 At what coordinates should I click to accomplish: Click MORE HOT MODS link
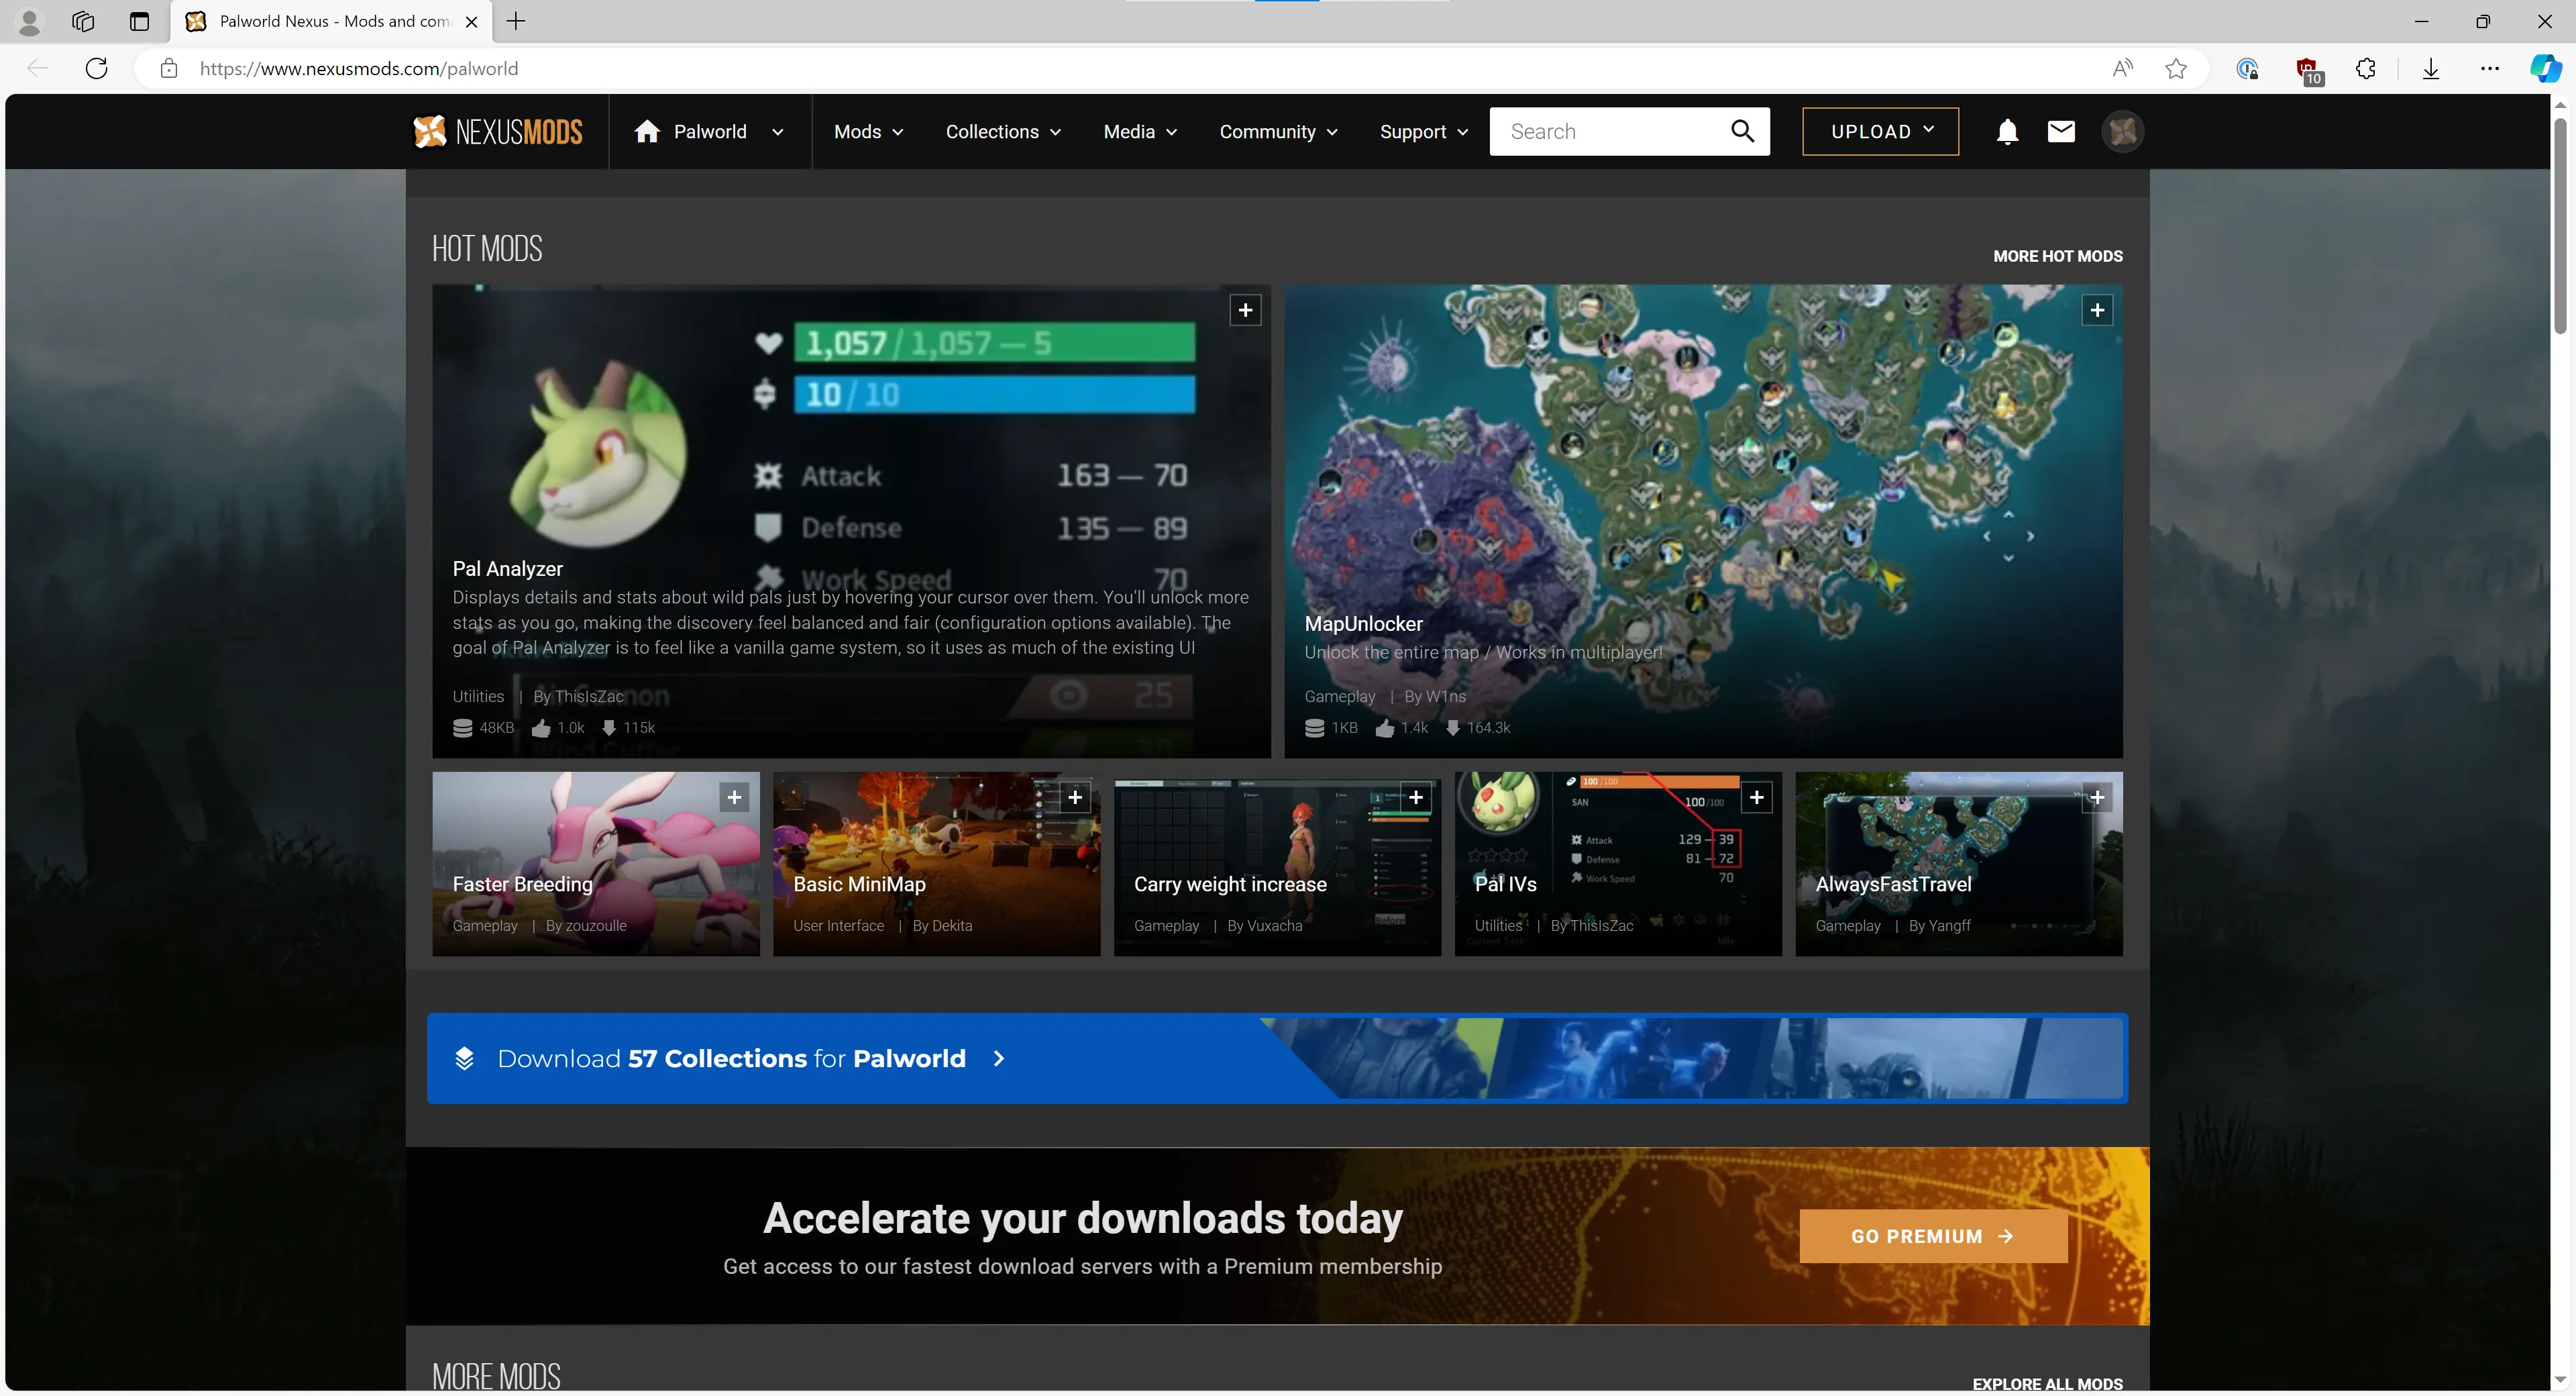[2057, 256]
